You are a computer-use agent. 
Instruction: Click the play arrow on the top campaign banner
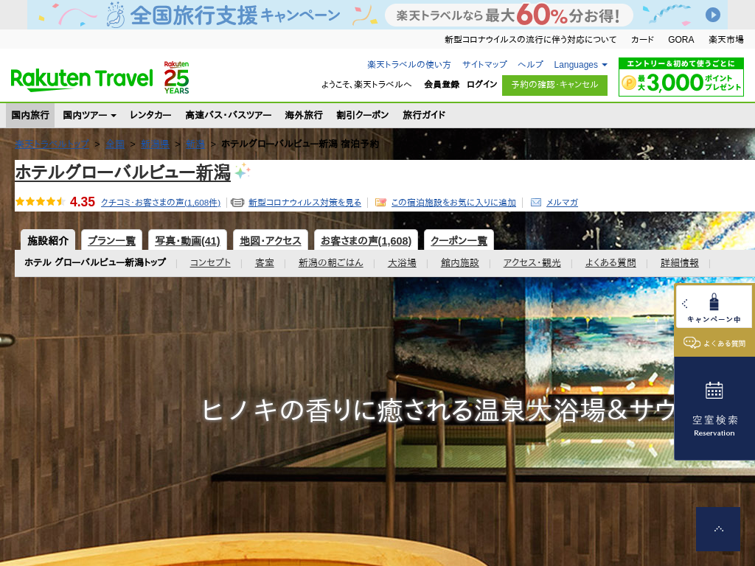click(x=713, y=15)
